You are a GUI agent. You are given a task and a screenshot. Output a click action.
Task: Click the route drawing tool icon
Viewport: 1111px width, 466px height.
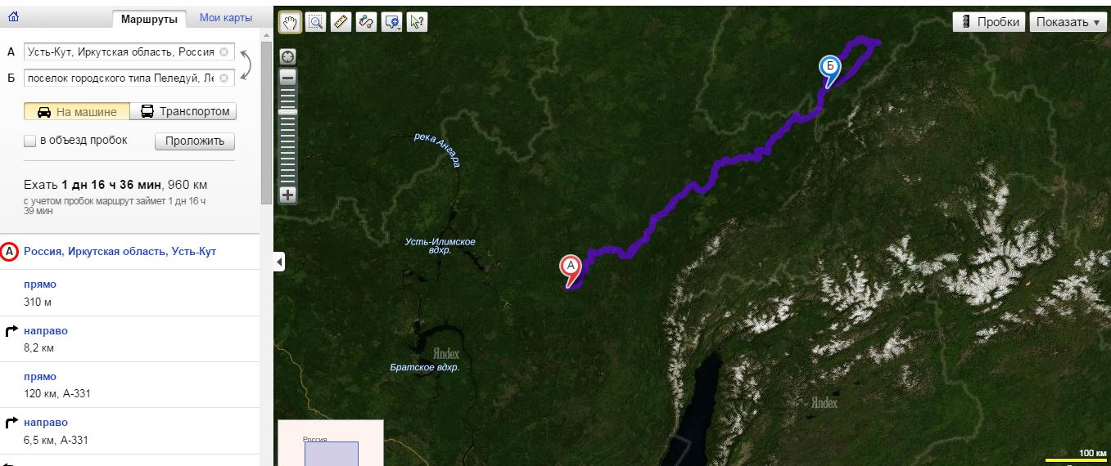[367, 22]
